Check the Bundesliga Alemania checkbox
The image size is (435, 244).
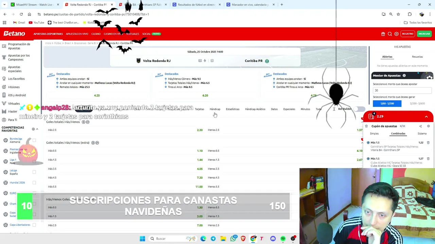[x=34, y=140]
